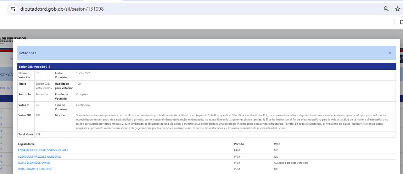Close the Votaciones dialog with the x
Screen dimensions: 403x174
(390, 53)
